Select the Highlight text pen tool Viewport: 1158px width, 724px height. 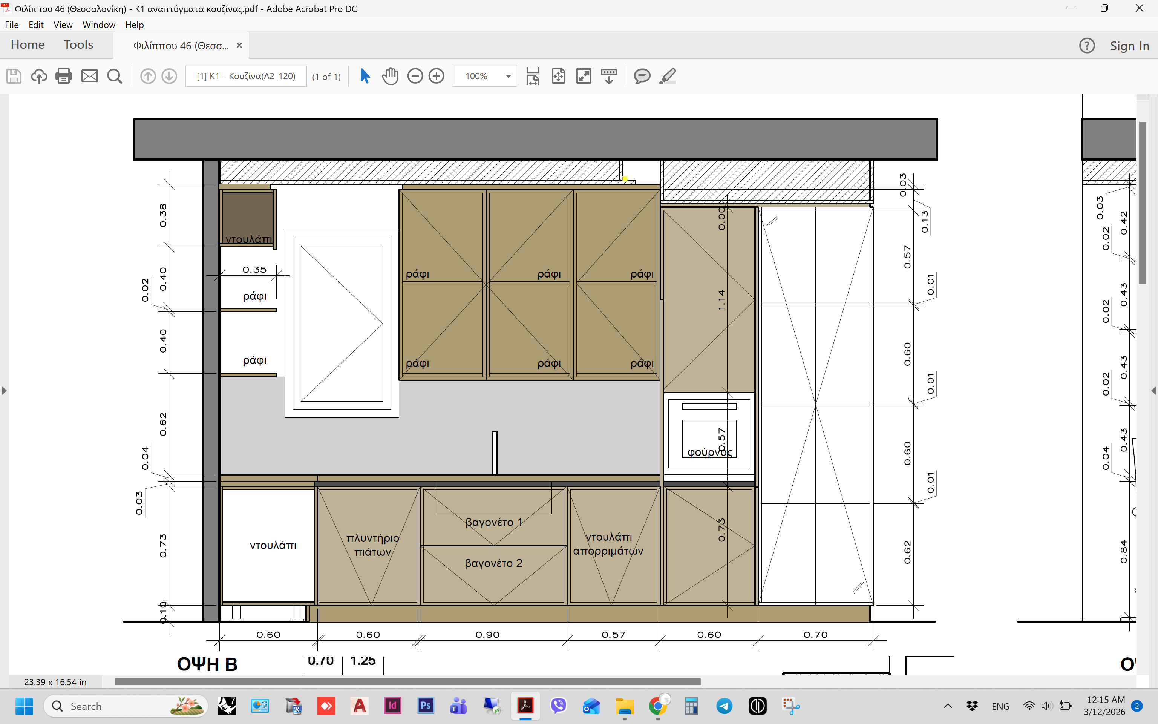coord(667,76)
